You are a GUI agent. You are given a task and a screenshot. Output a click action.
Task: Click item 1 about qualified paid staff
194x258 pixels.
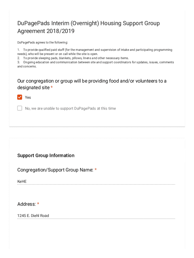point(95,52)
